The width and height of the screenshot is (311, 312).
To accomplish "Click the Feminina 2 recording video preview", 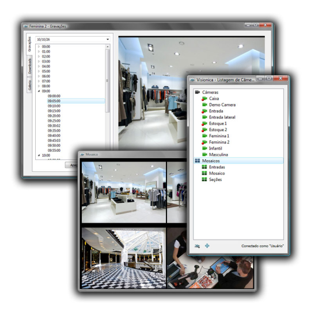I will pos(153,93).
